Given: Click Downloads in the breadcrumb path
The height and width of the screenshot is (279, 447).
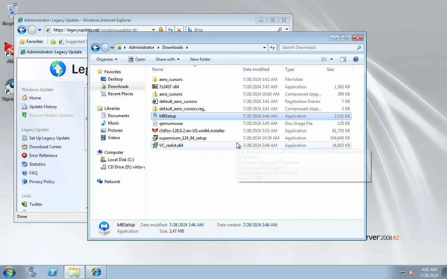Looking at the screenshot, I should click(173, 47).
